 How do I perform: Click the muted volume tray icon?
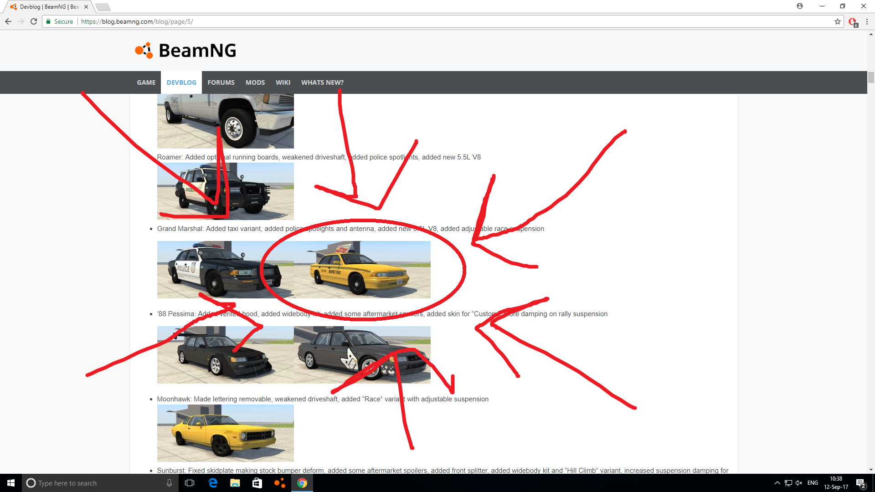click(799, 483)
